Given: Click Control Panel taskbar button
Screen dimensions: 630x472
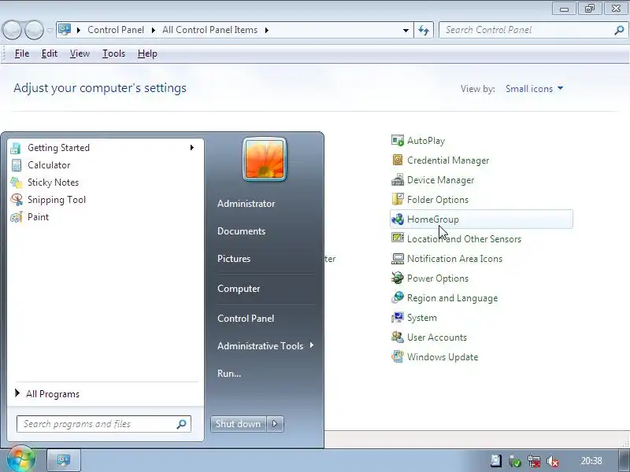Looking at the screenshot, I should (64, 460).
